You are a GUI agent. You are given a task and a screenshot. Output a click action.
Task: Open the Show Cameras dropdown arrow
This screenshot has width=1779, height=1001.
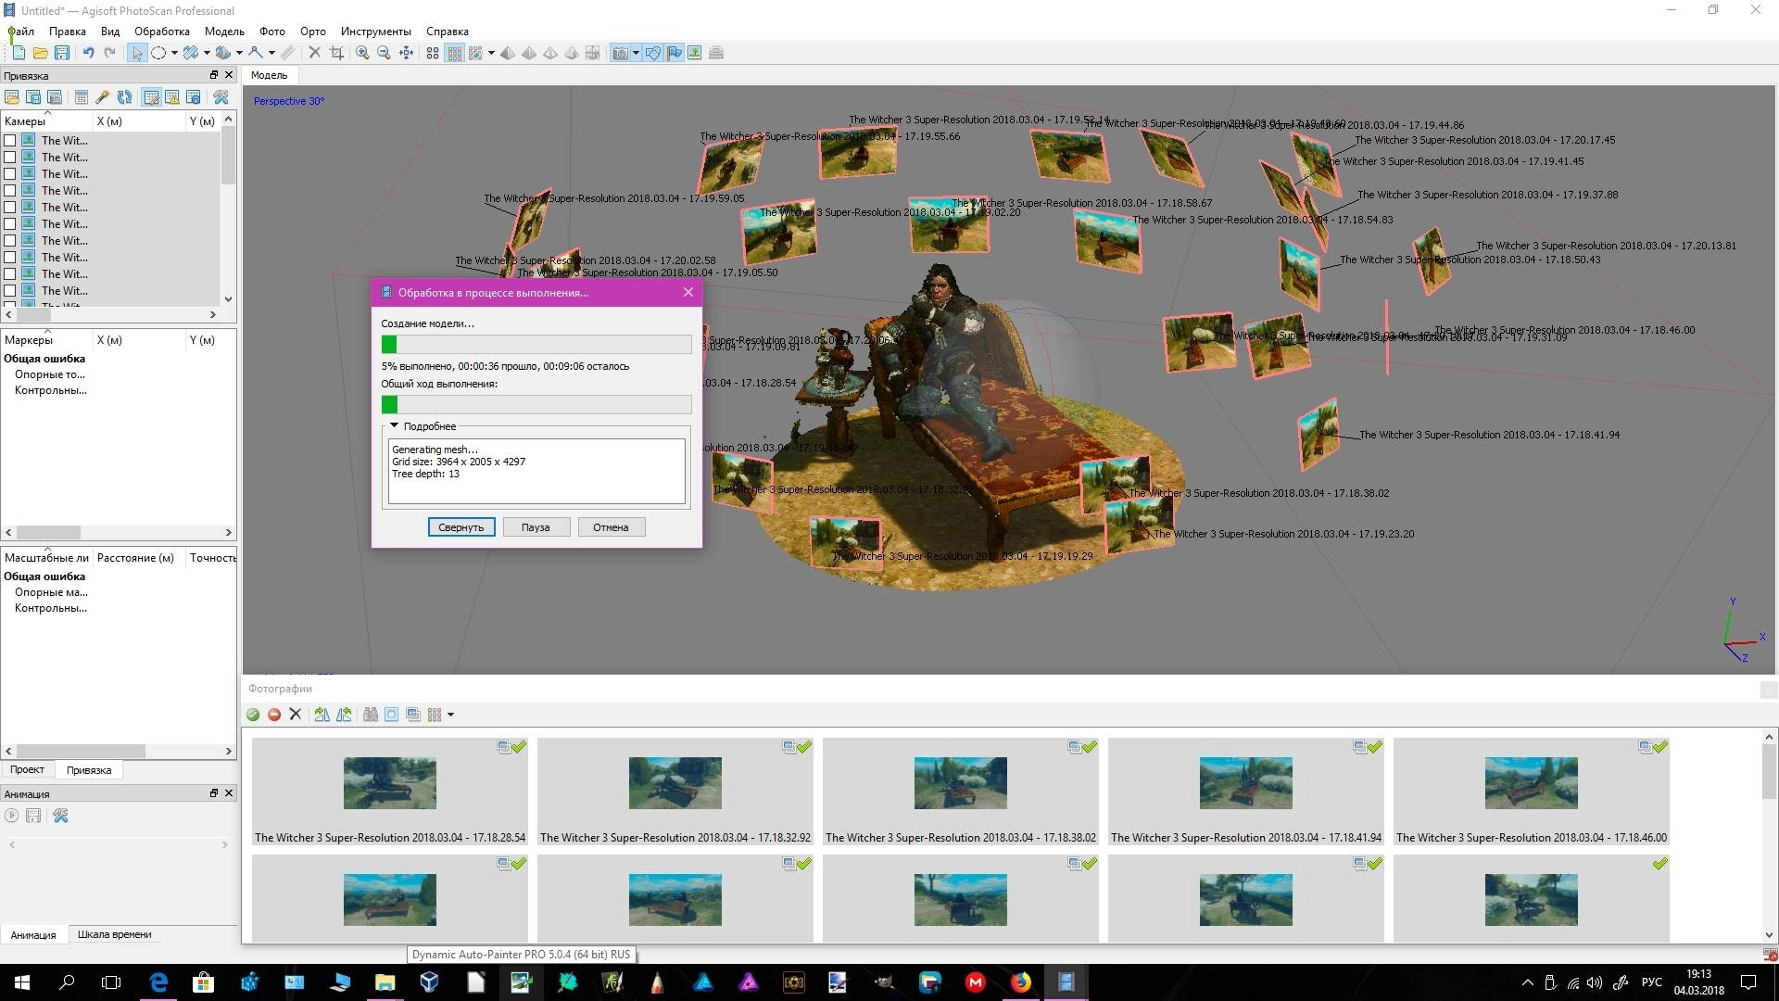[636, 53]
